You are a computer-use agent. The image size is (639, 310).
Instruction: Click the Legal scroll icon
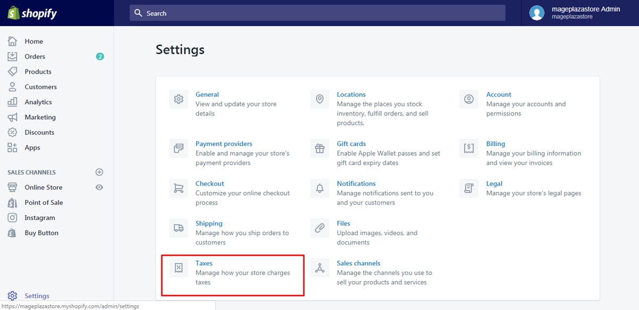point(469,188)
